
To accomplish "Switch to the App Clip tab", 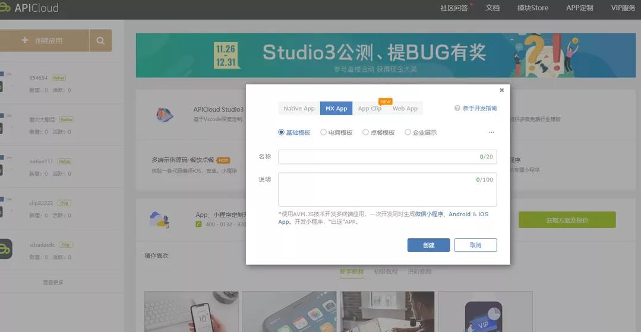I will (370, 108).
